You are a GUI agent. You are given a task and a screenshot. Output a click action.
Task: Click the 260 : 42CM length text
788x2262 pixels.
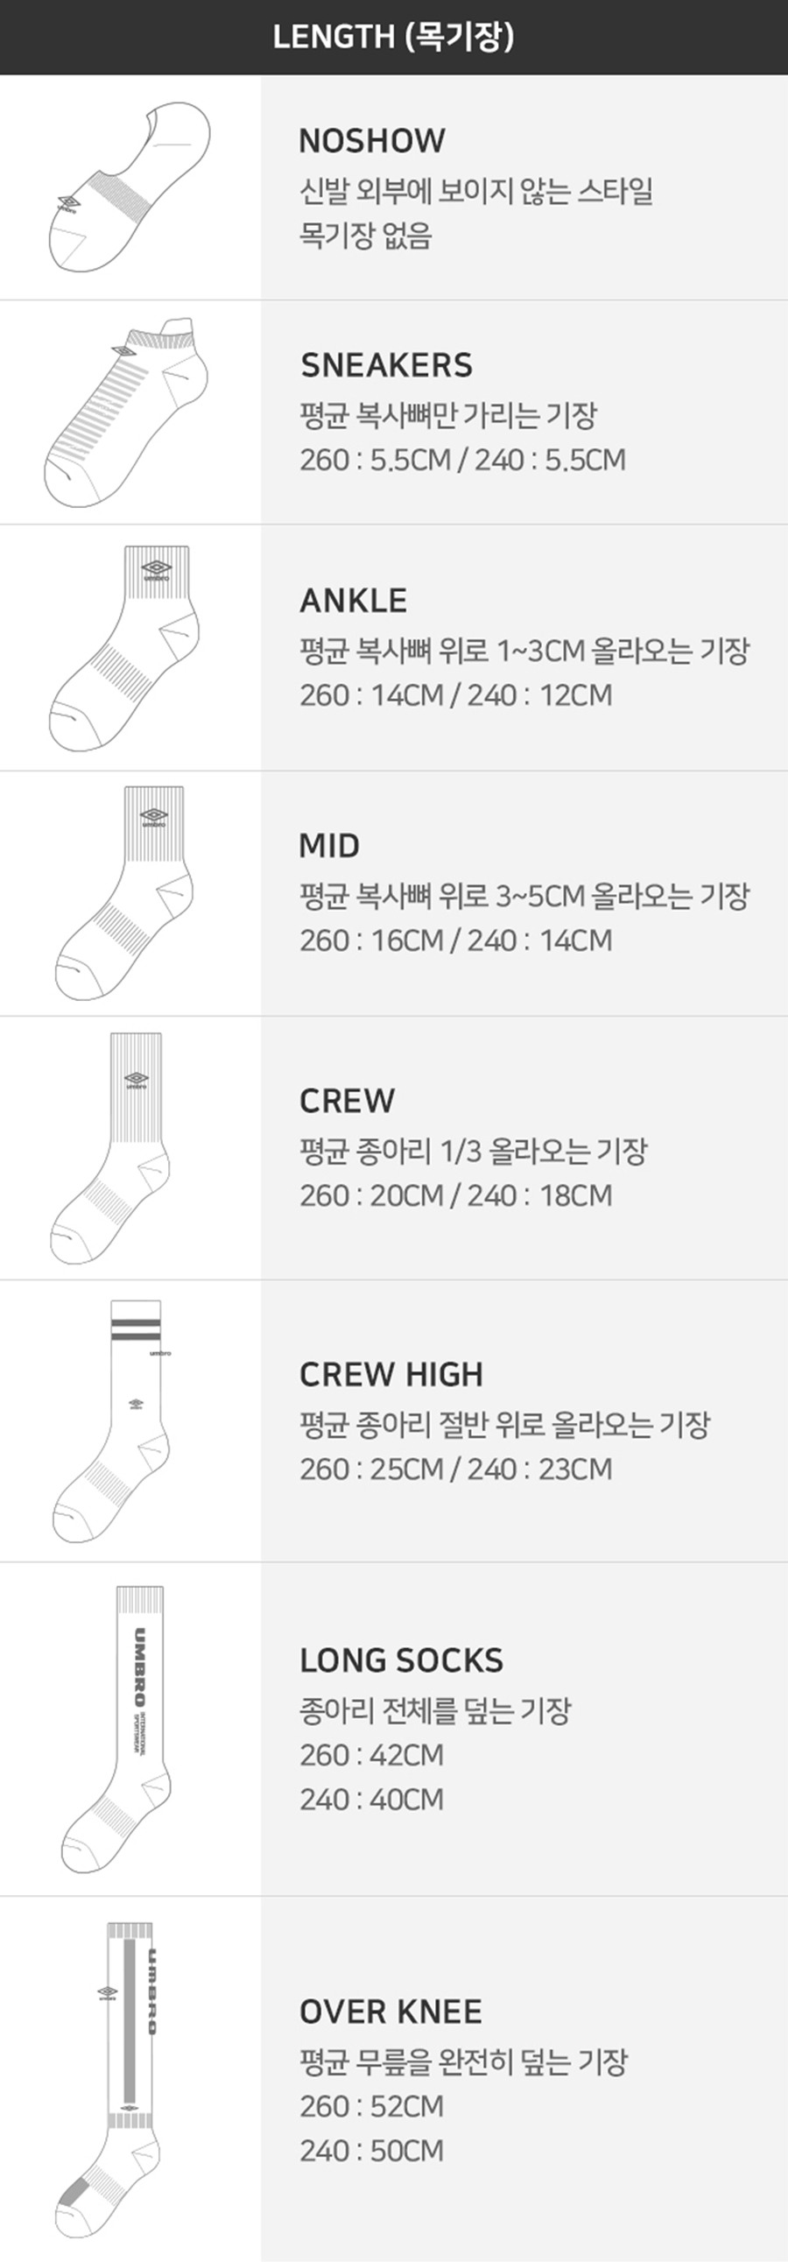pos(371,1754)
